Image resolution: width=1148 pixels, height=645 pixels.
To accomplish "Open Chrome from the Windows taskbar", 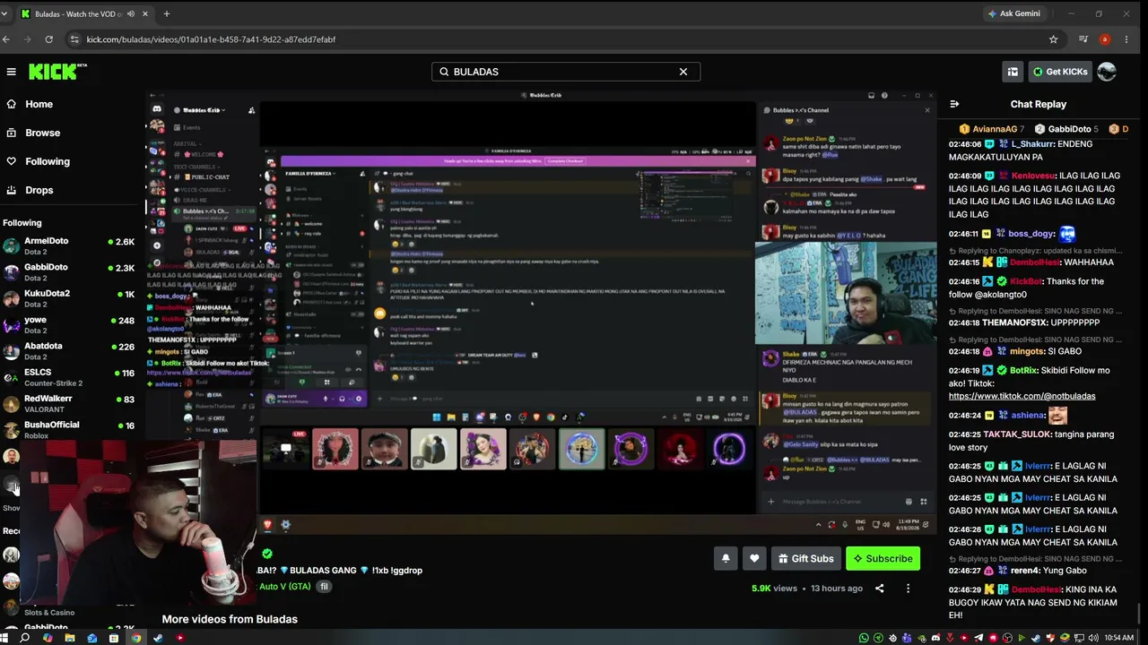I will click(x=135, y=638).
